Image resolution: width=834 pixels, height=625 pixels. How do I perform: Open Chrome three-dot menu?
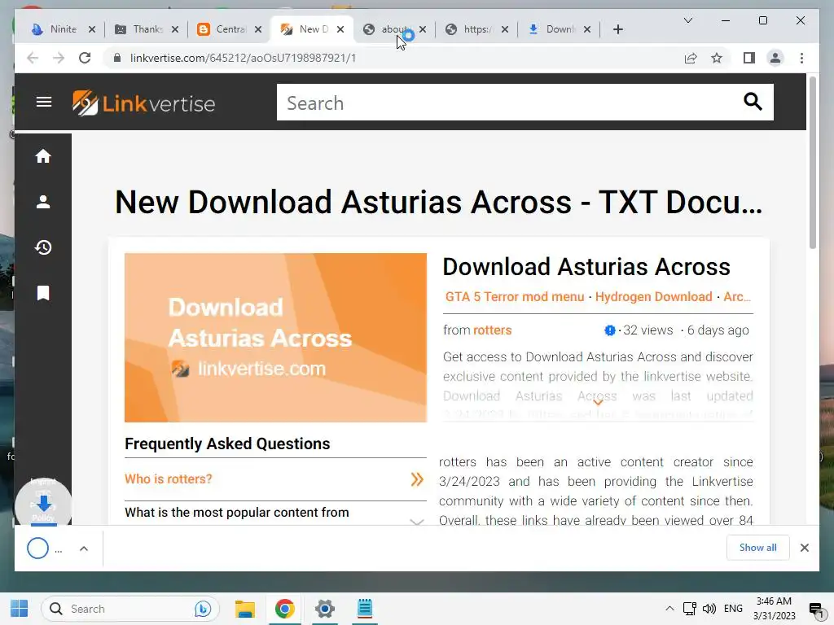[x=801, y=58]
